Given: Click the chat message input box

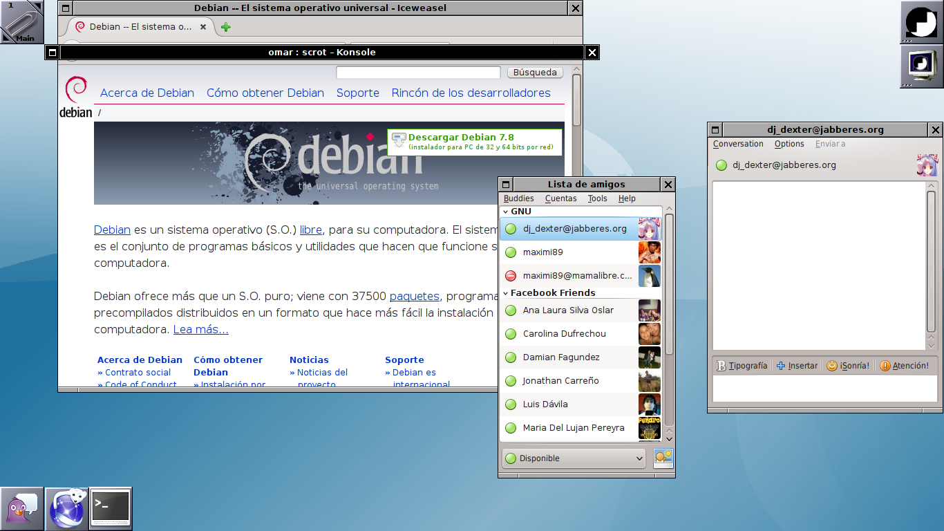Looking at the screenshot, I should click(824, 389).
